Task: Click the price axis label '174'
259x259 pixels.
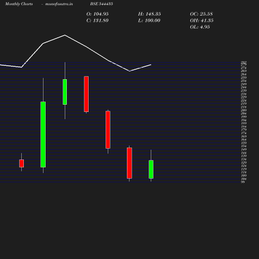Action: click(243, 133)
